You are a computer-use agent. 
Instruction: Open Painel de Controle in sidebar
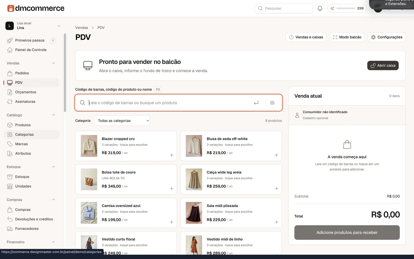31,50
